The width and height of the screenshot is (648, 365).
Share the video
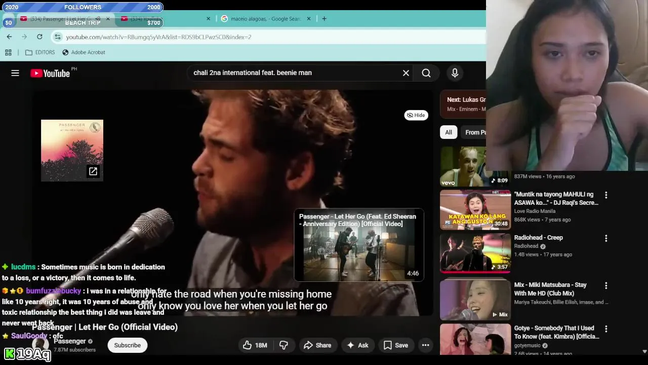point(317,345)
